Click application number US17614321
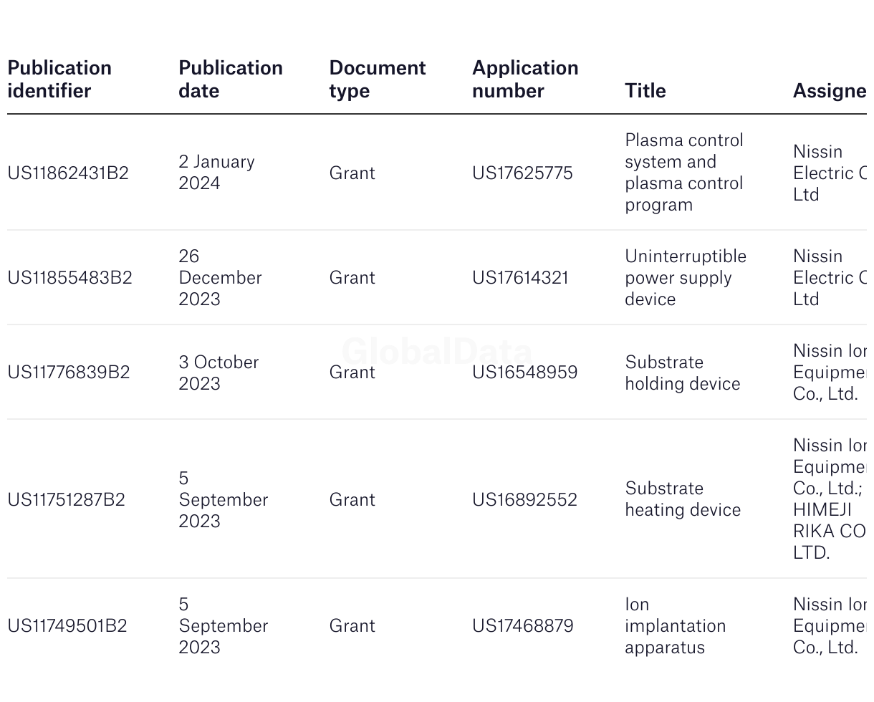 pyautogui.click(x=520, y=278)
